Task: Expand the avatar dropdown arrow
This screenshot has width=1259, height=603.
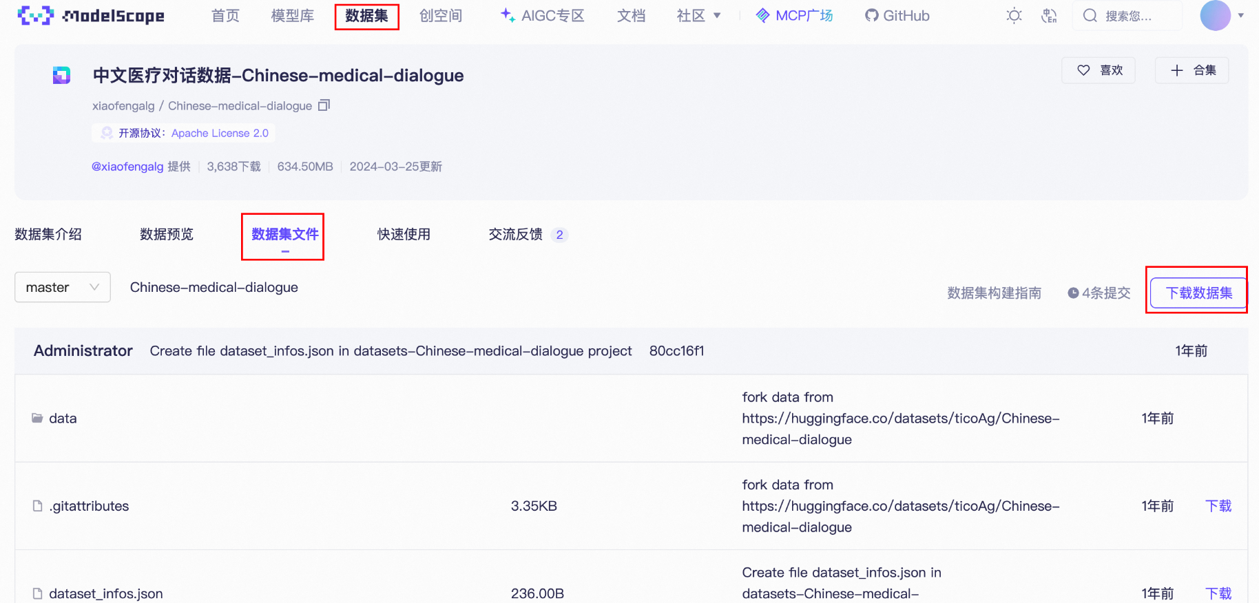Action: (x=1241, y=16)
